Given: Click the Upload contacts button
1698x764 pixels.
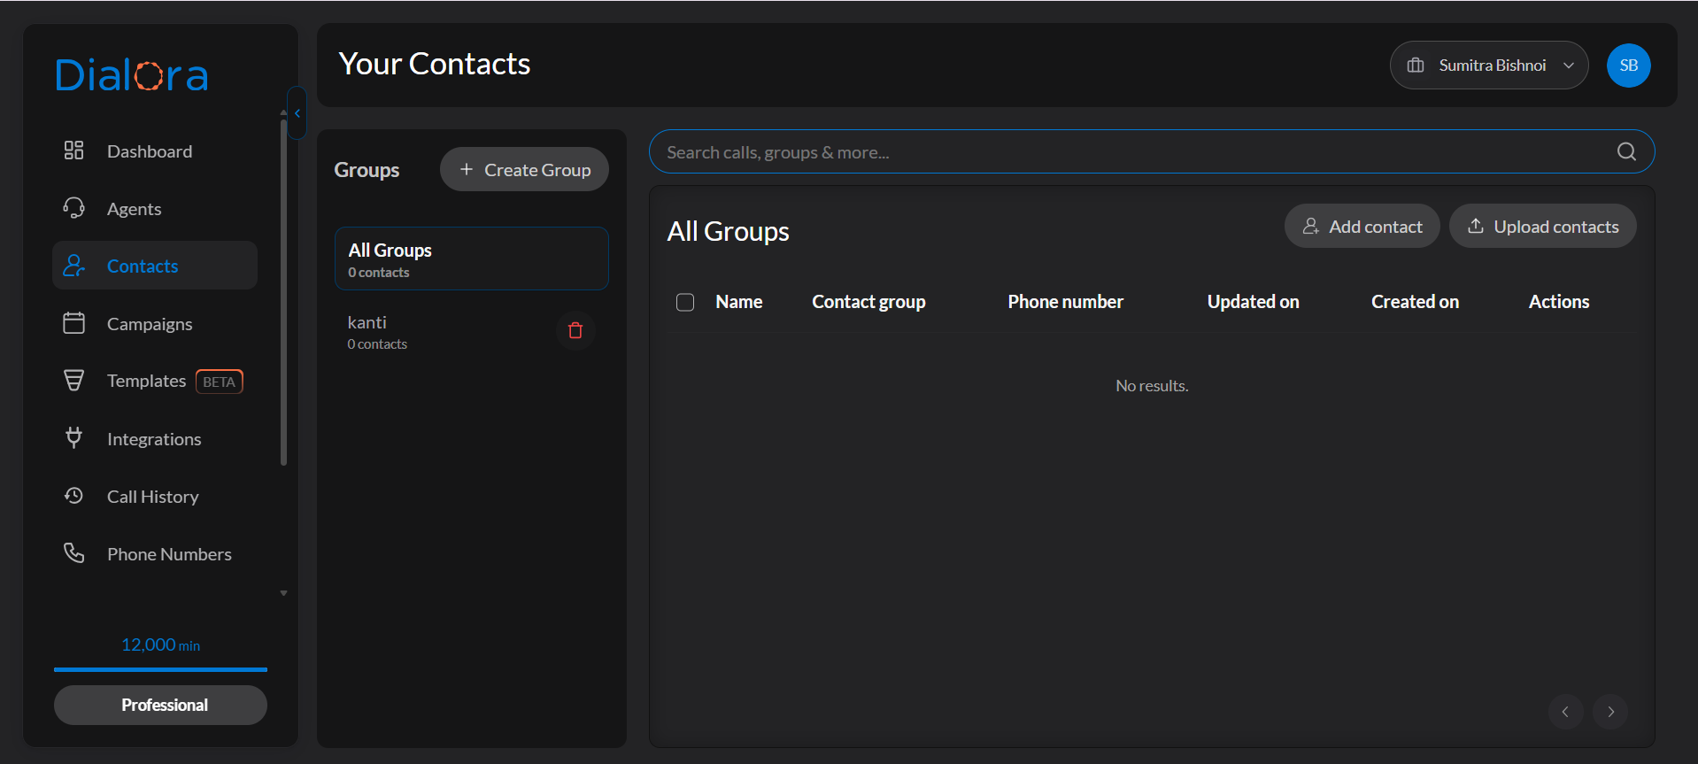Looking at the screenshot, I should (1542, 227).
